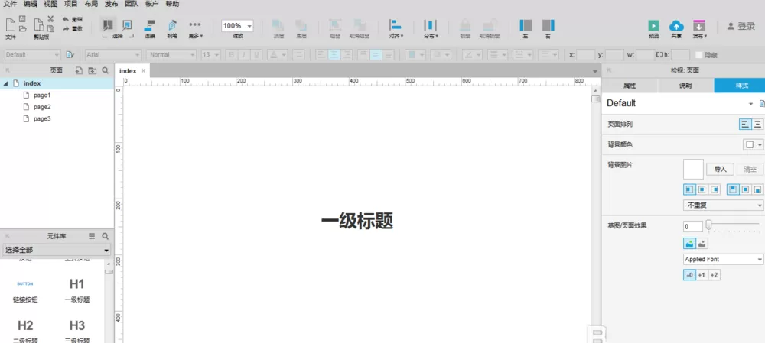The image size is (765, 343).
Task: Open the 发布 menu in menu bar
Action: coord(111,4)
